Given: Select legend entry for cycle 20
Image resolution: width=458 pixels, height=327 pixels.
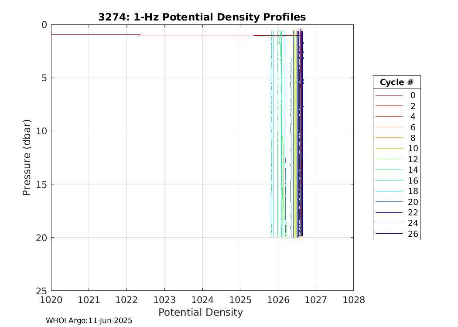Looking at the screenshot, I should coord(396,202).
